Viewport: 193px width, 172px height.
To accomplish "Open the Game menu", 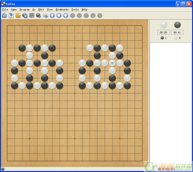I will click(14, 10).
